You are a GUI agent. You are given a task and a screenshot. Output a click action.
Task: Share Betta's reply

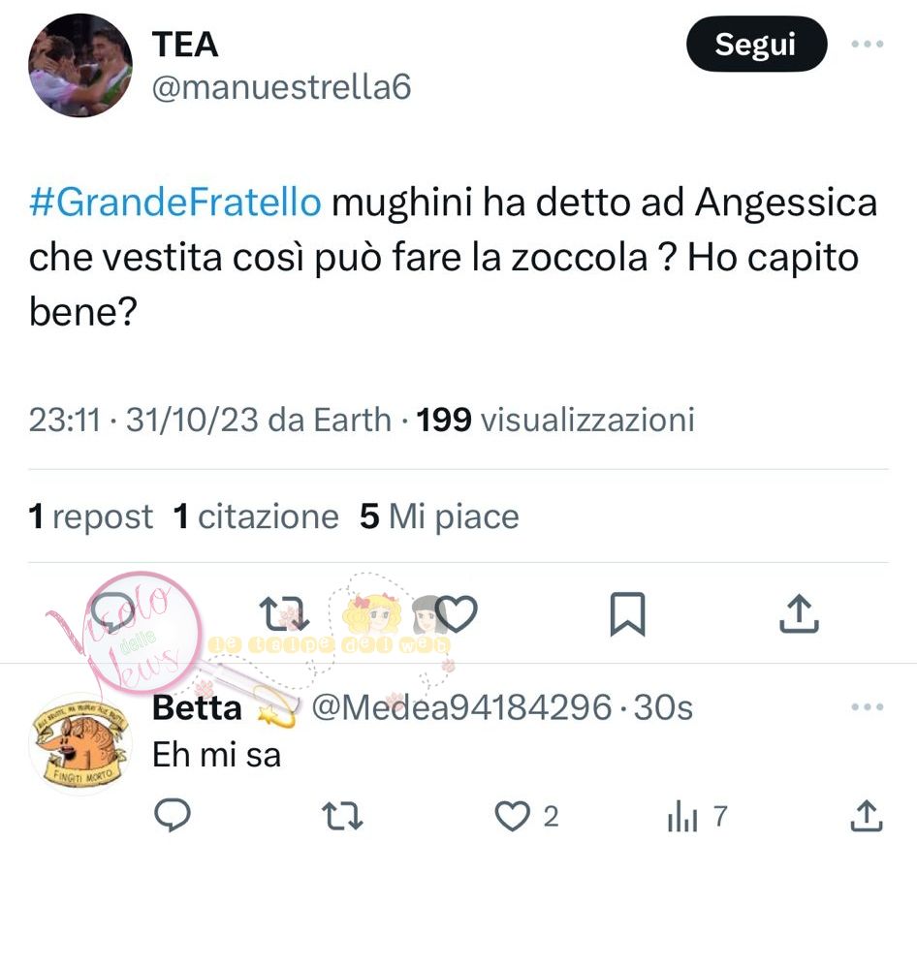click(867, 816)
